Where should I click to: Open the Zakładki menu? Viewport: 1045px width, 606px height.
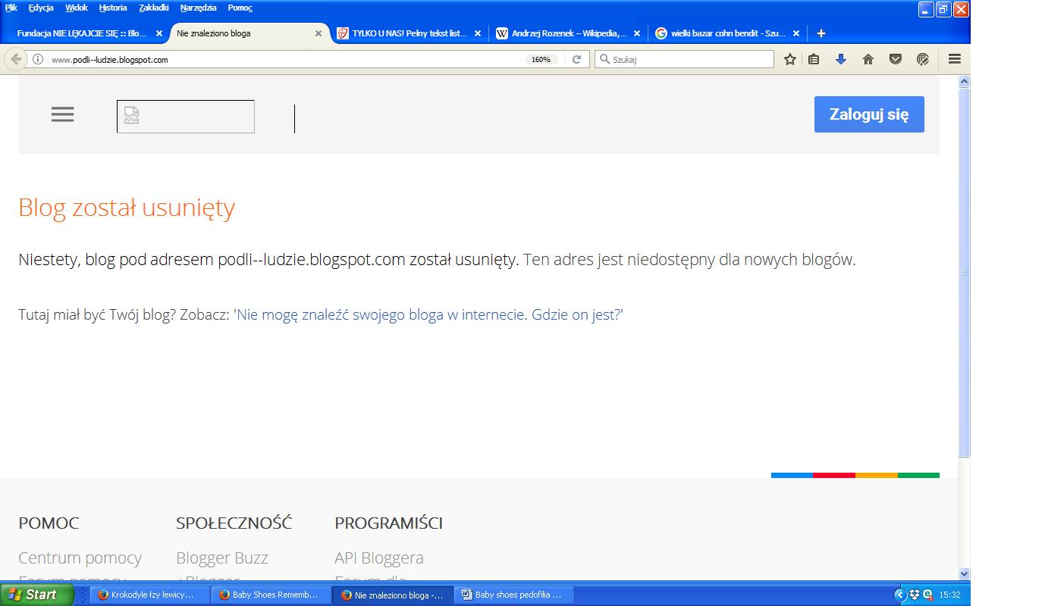(x=154, y=8)
